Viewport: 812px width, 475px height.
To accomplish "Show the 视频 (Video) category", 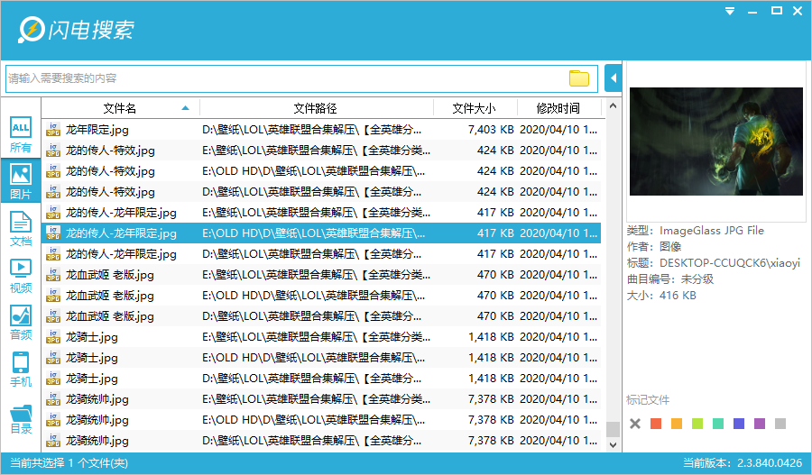I will tap(20, 274).
